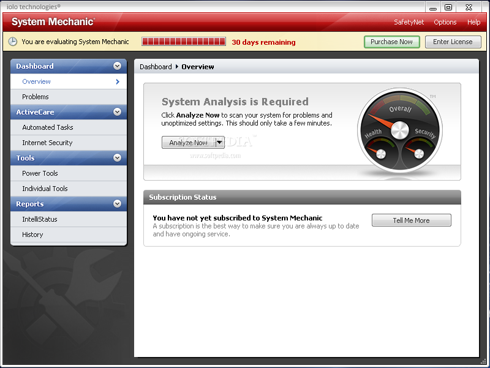Click 'You have not yet subscribed' text

(x=238, y=218)
